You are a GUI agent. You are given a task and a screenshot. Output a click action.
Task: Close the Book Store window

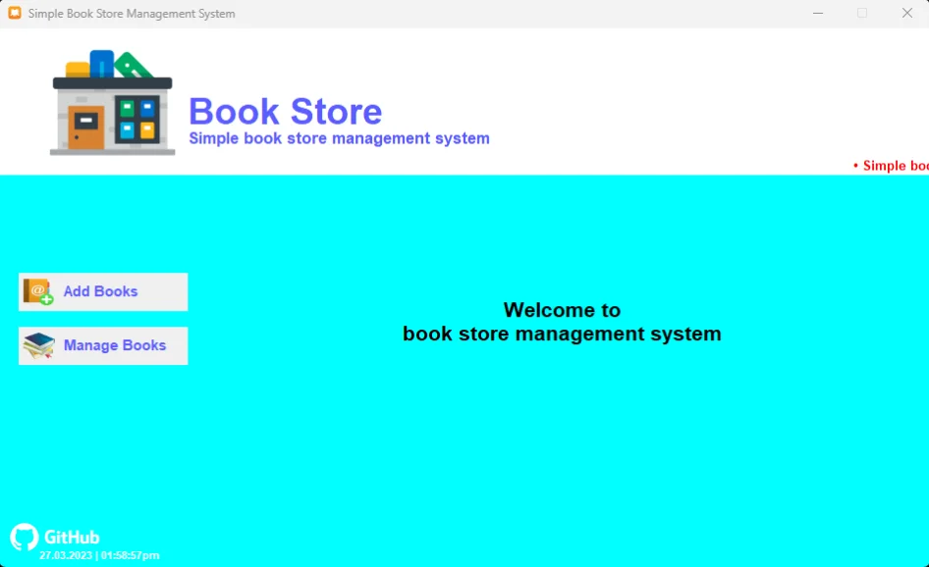(x=907, y=13)
